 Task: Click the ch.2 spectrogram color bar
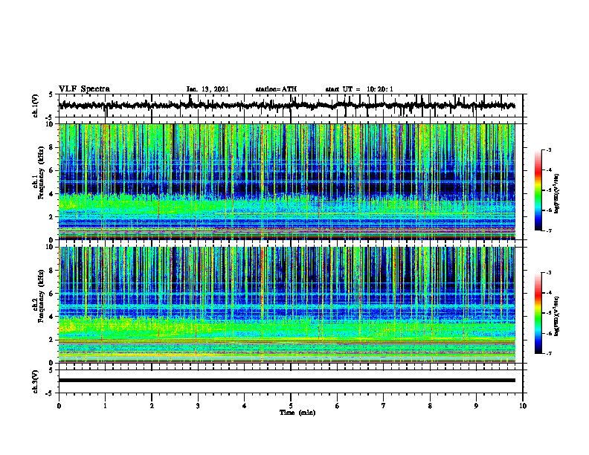click(538, 313)
